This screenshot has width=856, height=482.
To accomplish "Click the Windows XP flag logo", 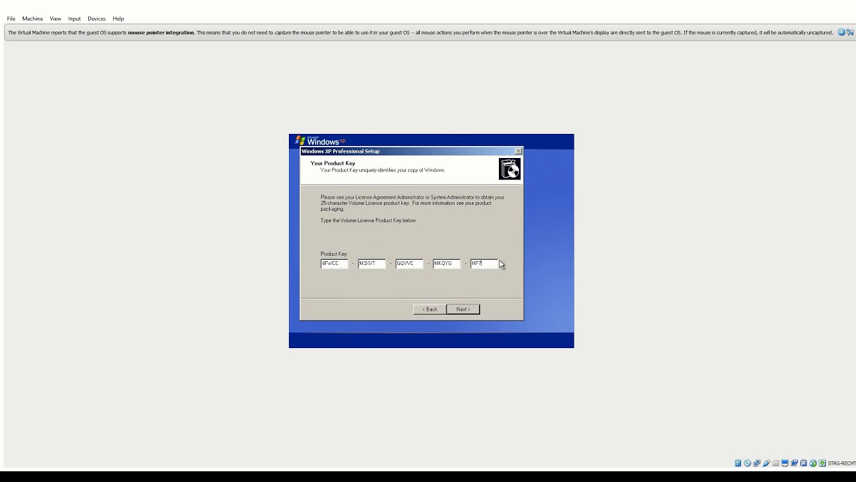I will point(300,141).
